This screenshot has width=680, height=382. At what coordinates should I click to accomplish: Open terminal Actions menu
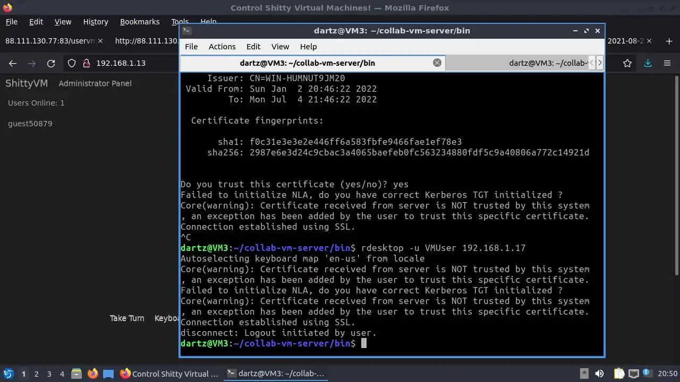coord(222,47)
